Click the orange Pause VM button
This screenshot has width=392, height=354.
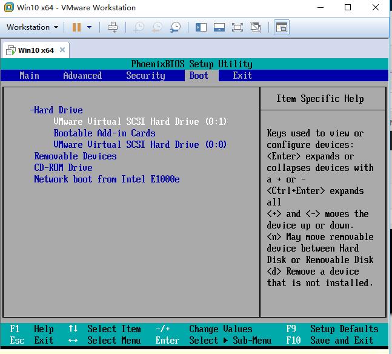pos(76,27)
